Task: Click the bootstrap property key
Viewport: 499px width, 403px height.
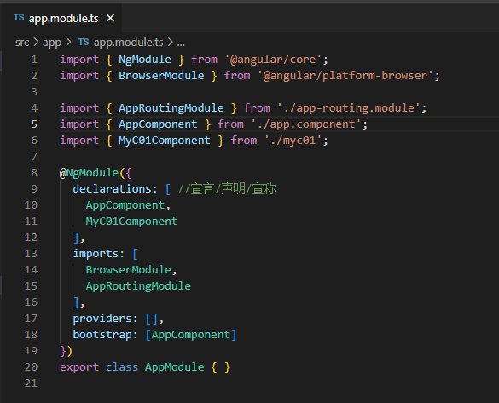Action: coord(102,335)
